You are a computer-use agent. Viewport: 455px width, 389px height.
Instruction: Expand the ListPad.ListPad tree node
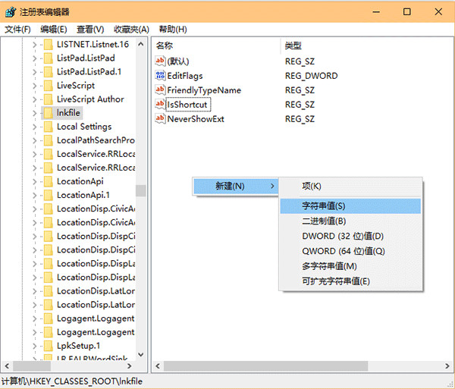click(x=34, y=58)
